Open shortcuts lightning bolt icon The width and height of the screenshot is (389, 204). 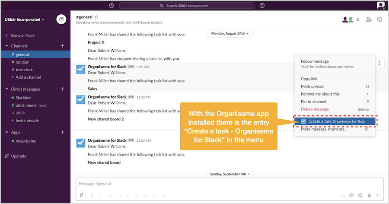coord(81,195)
